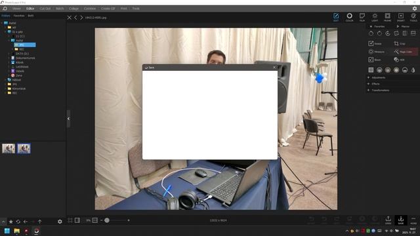This screenshot has height=236, width=420.
Task: Click the zoom slider handle
Action: (107, 220)
